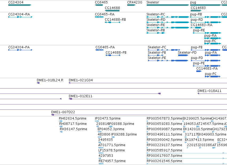The width and height of the screenshot is (227, 165).
Task: Click the Skeletor gene feature bar
Action: [x=168, y=5]
